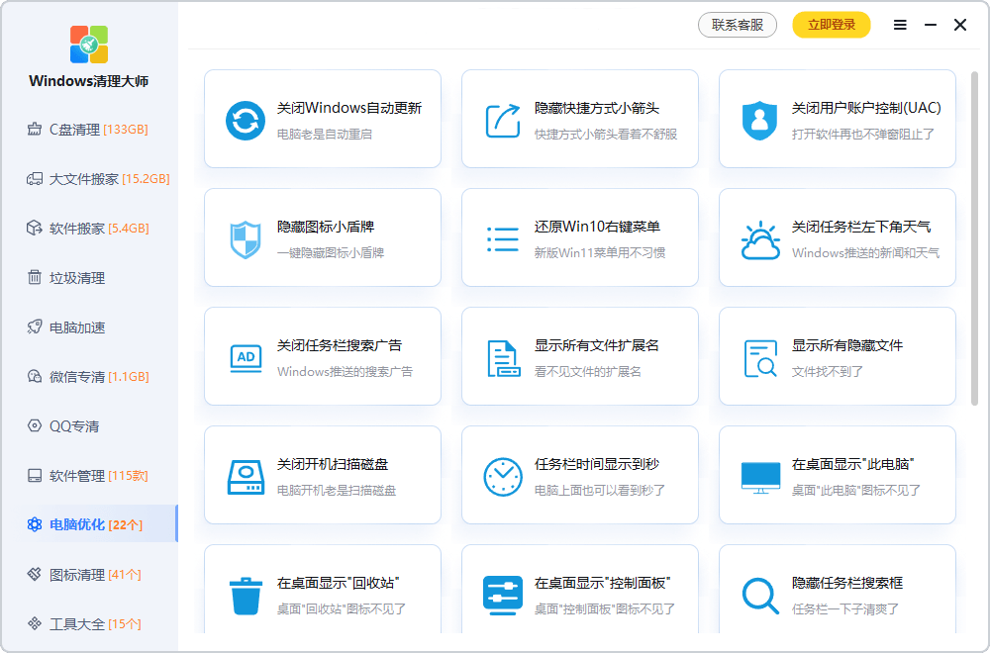Click the 图标清理 [41个] label
Viewport: 990px width, 653px height.
point(95,575)
